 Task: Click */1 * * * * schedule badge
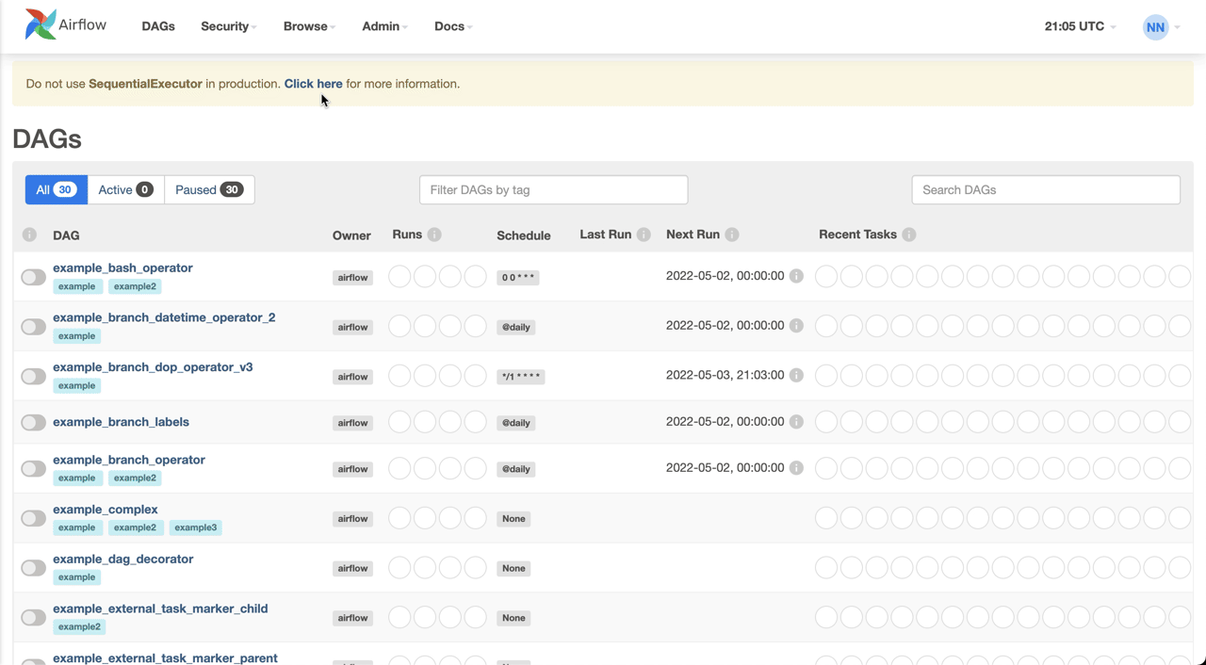pos(521,377)
